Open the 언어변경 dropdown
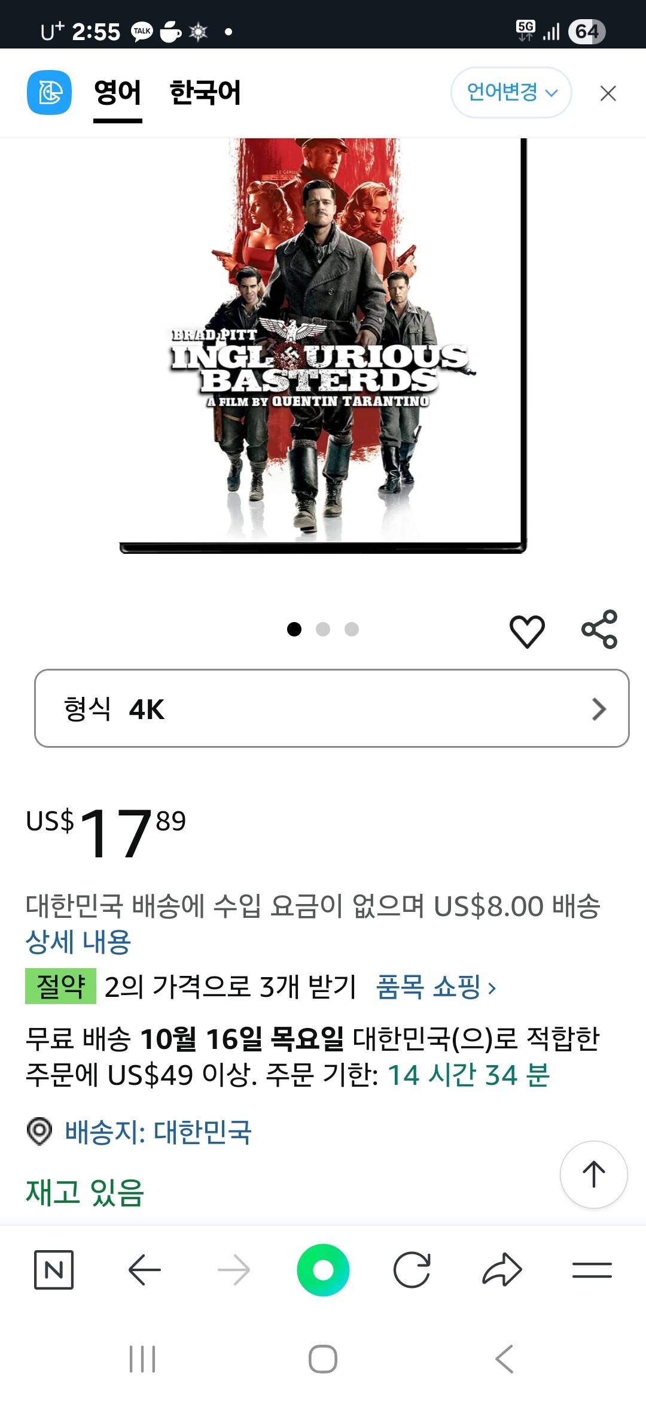Screen dimensions: 646x1401 pyautogui.click(x=511, y=92)
